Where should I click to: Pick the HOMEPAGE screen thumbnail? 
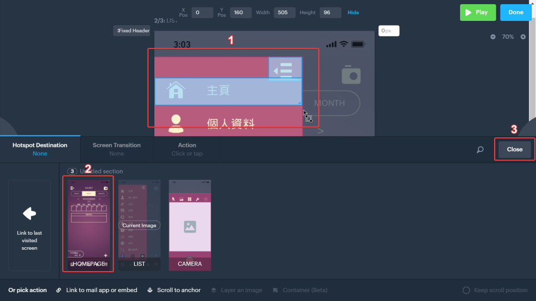pyautogui.click(x=88, y=225)
